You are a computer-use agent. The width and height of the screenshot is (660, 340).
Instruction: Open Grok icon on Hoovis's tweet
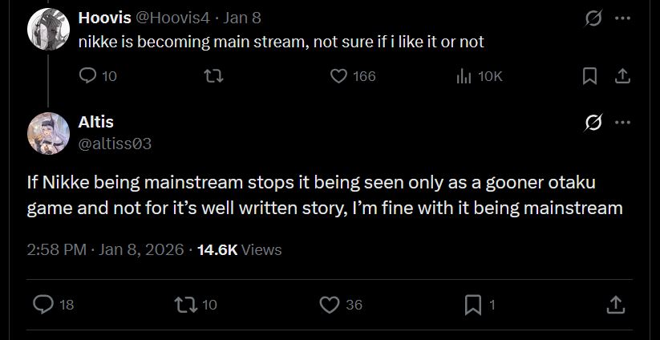coord(593,18)
